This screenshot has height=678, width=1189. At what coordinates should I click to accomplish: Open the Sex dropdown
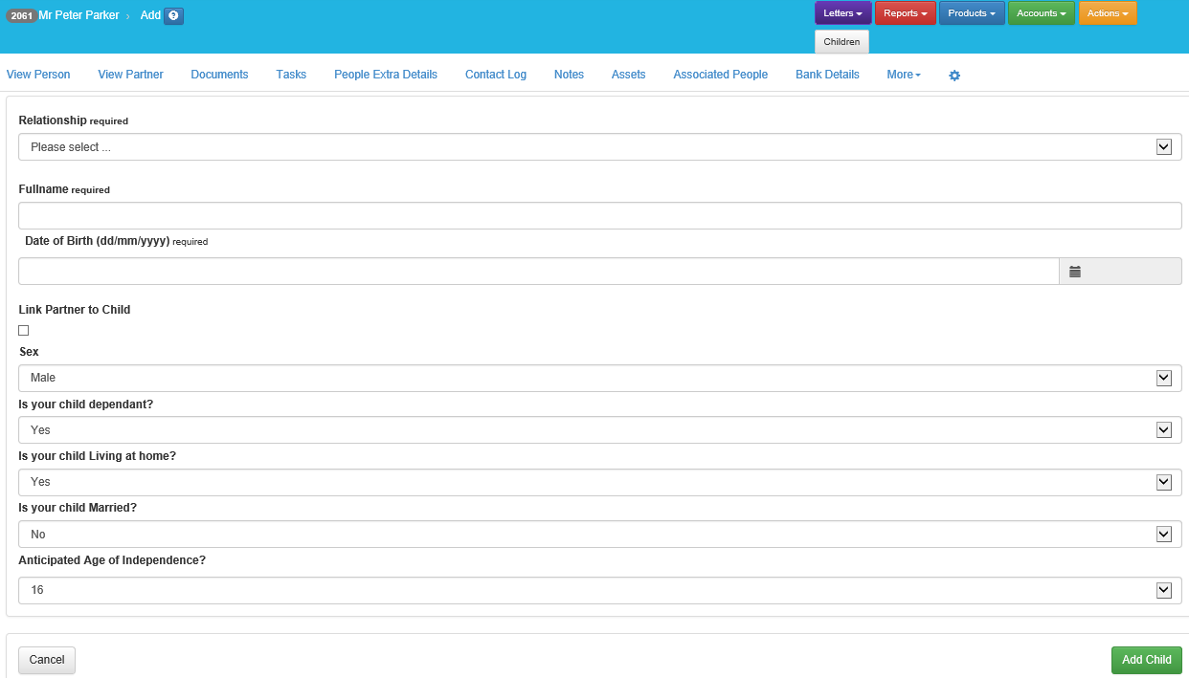point(599,378)
